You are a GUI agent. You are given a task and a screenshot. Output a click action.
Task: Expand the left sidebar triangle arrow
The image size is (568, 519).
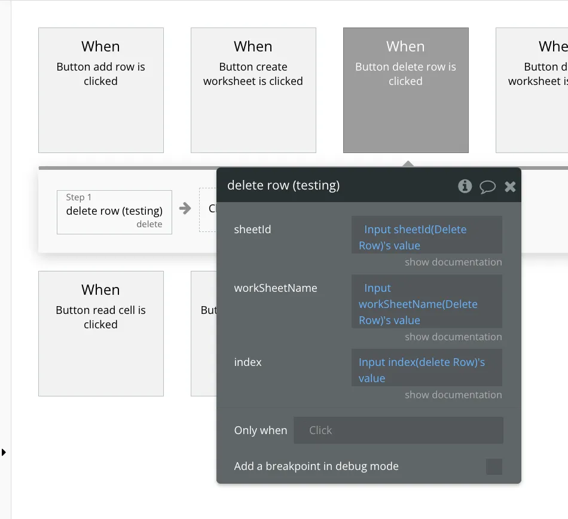coord(4,452)
